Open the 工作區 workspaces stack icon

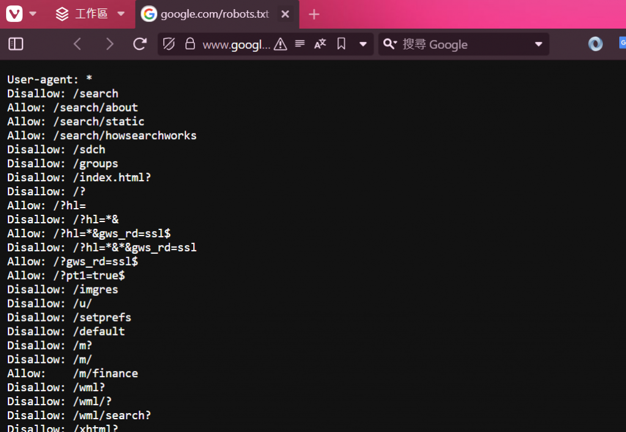(62, 14)
